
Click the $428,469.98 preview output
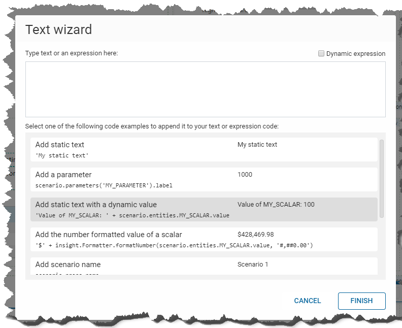pyautogui.click(x=256, y=235)
